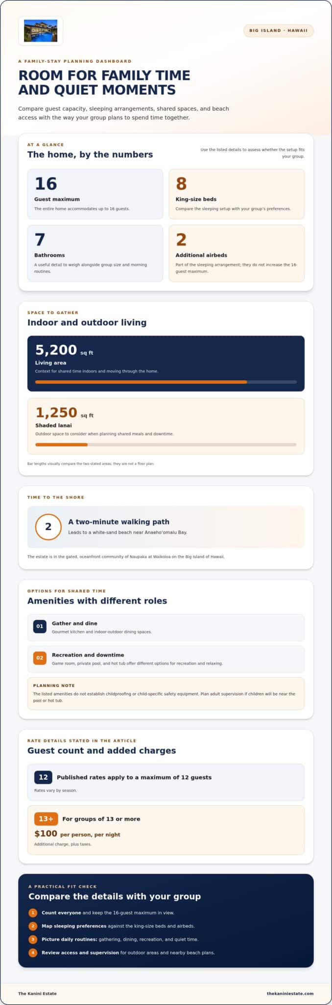
Task: Click the circled 2 walking-minutes icon
Action: [48, 527]
